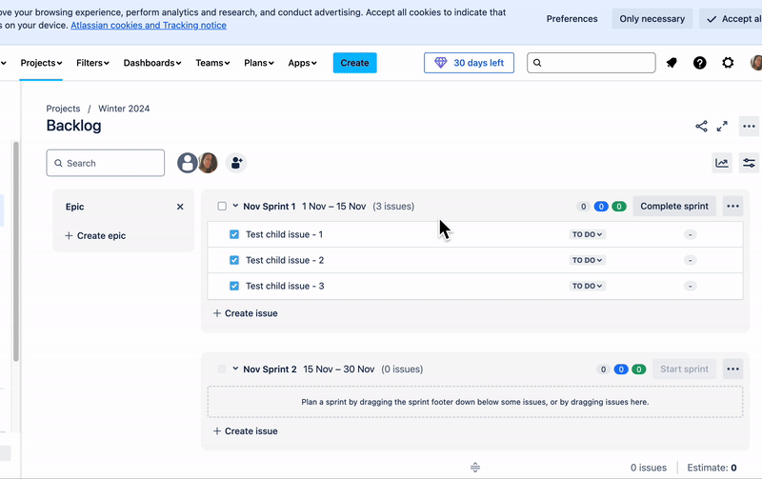Viewport: 762px width, 479px height.
Task: Collapse the Nov Sprint 2 section
Action: click(235, 369)
